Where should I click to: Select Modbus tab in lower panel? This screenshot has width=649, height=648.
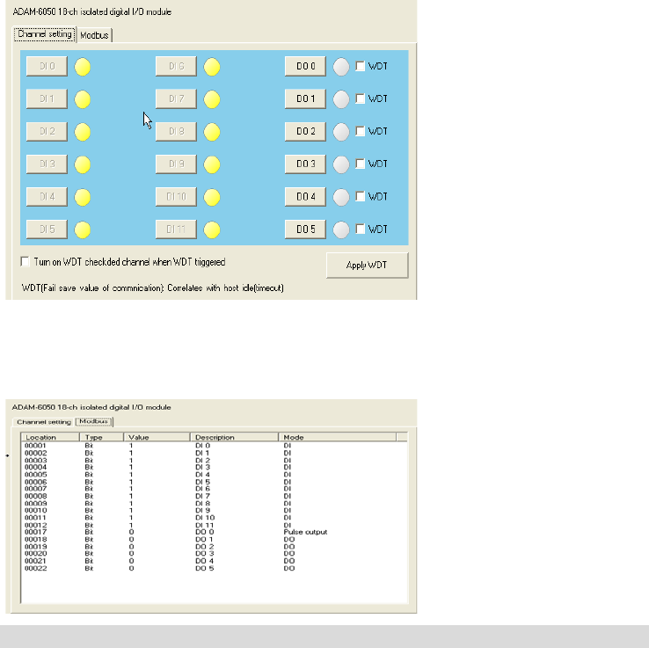[94, 421]
